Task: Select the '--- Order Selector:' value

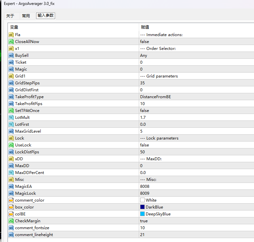Action: 158,49
